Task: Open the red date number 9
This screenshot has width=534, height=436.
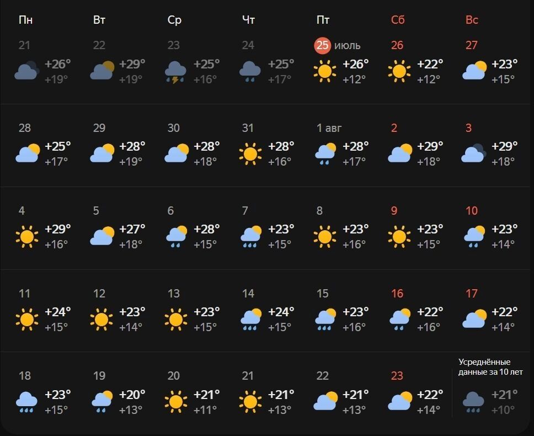Action: (x=394, y=211)
